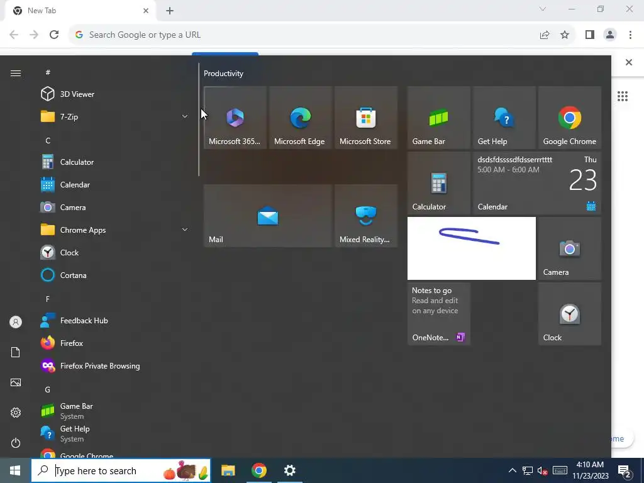Open the touch keyboard tray icon
This screenshot has width=644, height=483.
click(x=560, y=470)
